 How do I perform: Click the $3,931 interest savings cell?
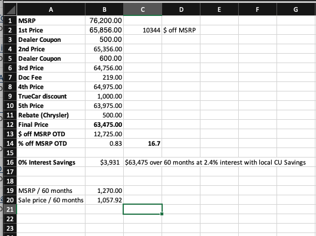[x=104, y=162]
